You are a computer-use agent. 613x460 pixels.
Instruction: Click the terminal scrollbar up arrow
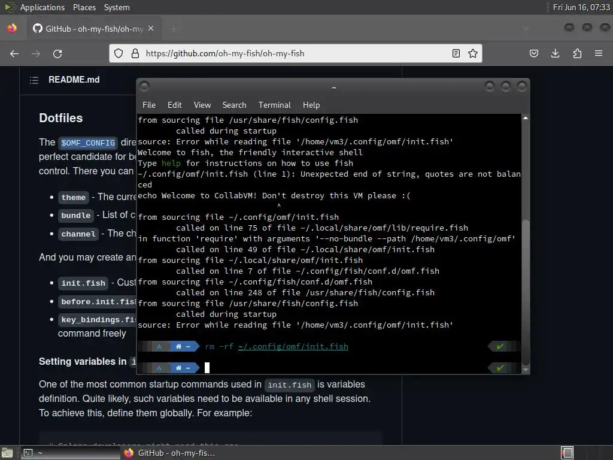[526, 118]
